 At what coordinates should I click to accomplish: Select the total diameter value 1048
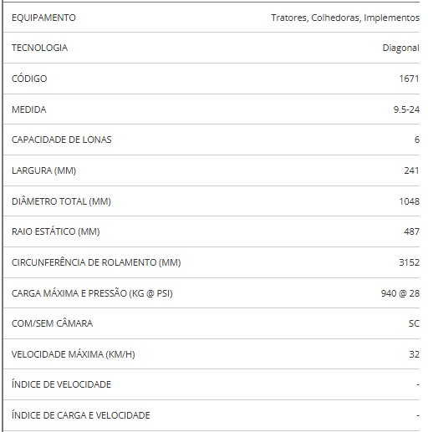click(x=409, y=201)
